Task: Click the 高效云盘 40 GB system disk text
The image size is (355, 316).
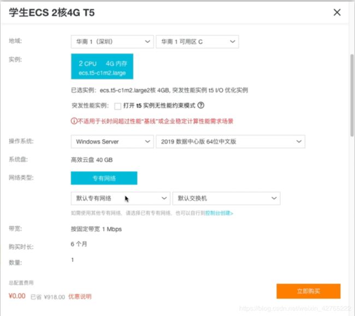Action: [x=92, y=160]
